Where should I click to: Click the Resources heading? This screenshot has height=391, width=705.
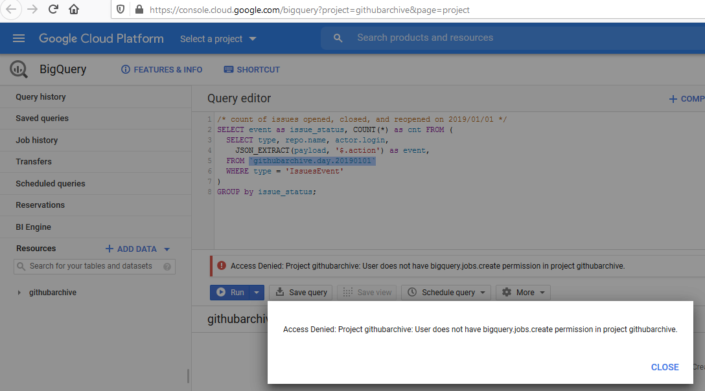coord(36,249)
